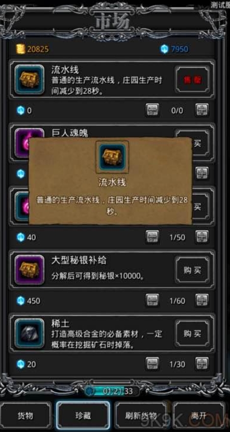Tap the blue gem price icon beside 20

click(21, 364)
